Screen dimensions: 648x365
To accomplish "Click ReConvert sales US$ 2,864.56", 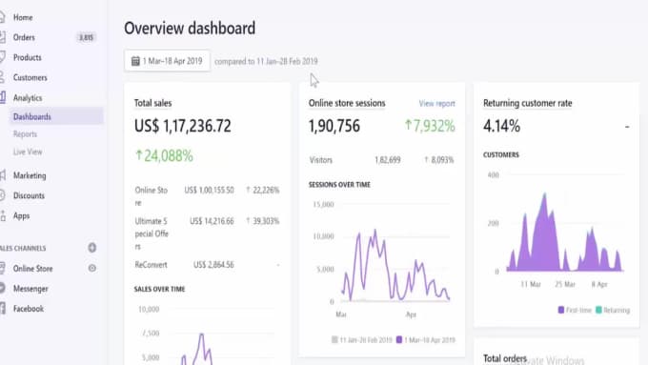I will (x=213, y=265).
